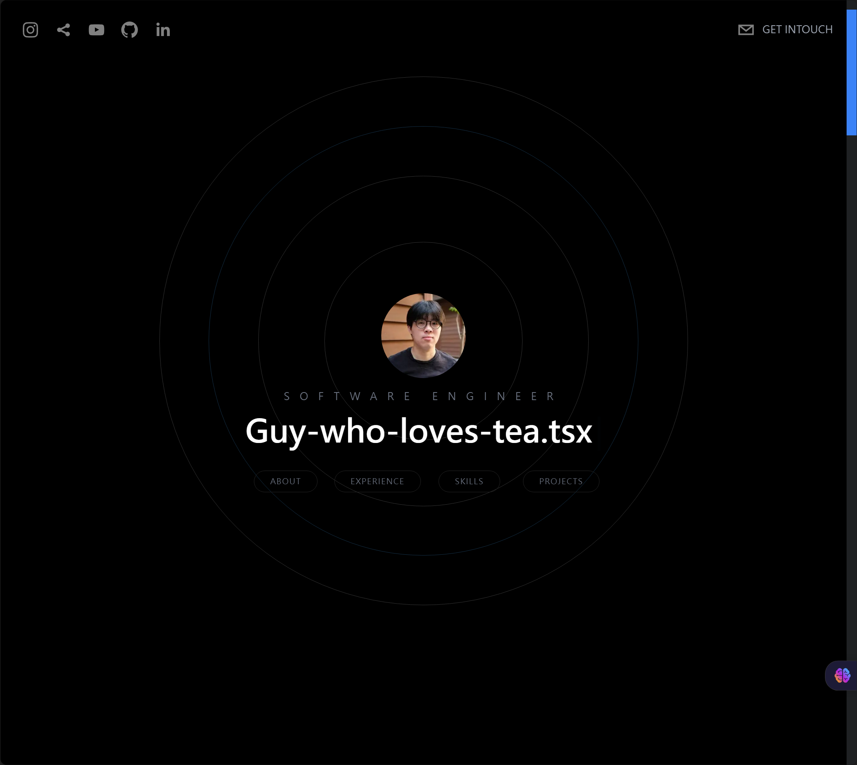Click the word 'Guy' in the title
Screen dimensions: 857x765
(x=275, y=432)
